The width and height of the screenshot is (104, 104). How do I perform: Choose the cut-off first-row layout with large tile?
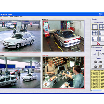pyautogui.click(x=101, y=27)
